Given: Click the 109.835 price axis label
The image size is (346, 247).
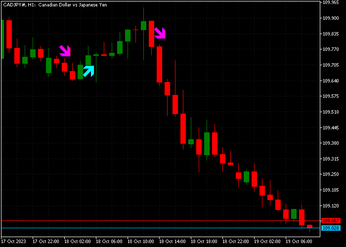Looking at the screenshot, I should pyautogui.click(x=331, y=34).
